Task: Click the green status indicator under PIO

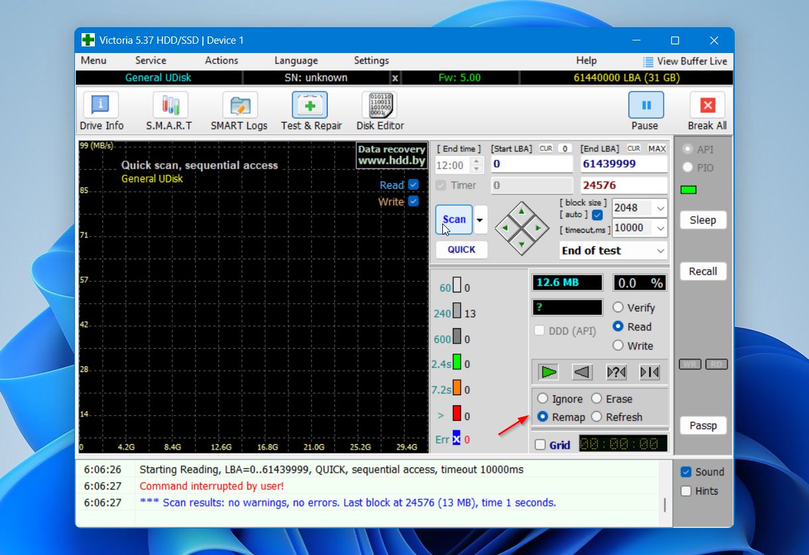Action: tap(689, 190)
